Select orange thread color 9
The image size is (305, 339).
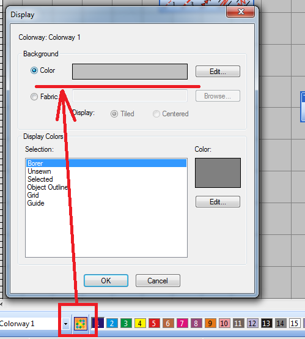(210, 324)
